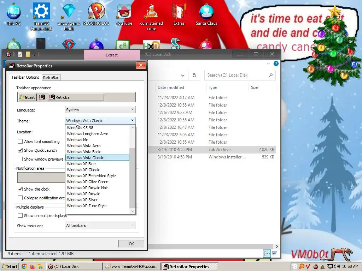
Task: Open the Show tasks on dropdown
Action: tap(100, 225)
